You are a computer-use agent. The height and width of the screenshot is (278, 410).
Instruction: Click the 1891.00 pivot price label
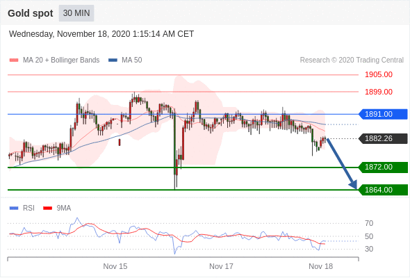coord(383,114)
